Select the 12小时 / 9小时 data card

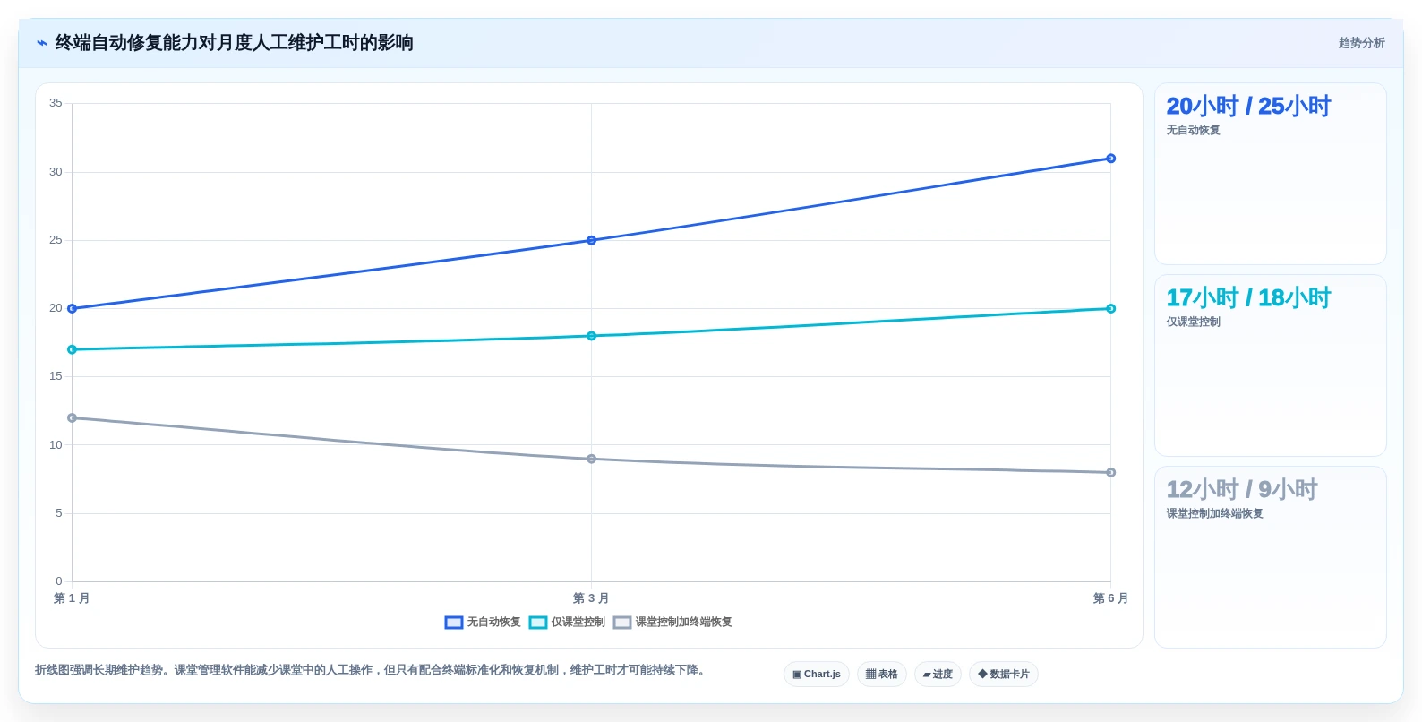tap(1270, 557)
